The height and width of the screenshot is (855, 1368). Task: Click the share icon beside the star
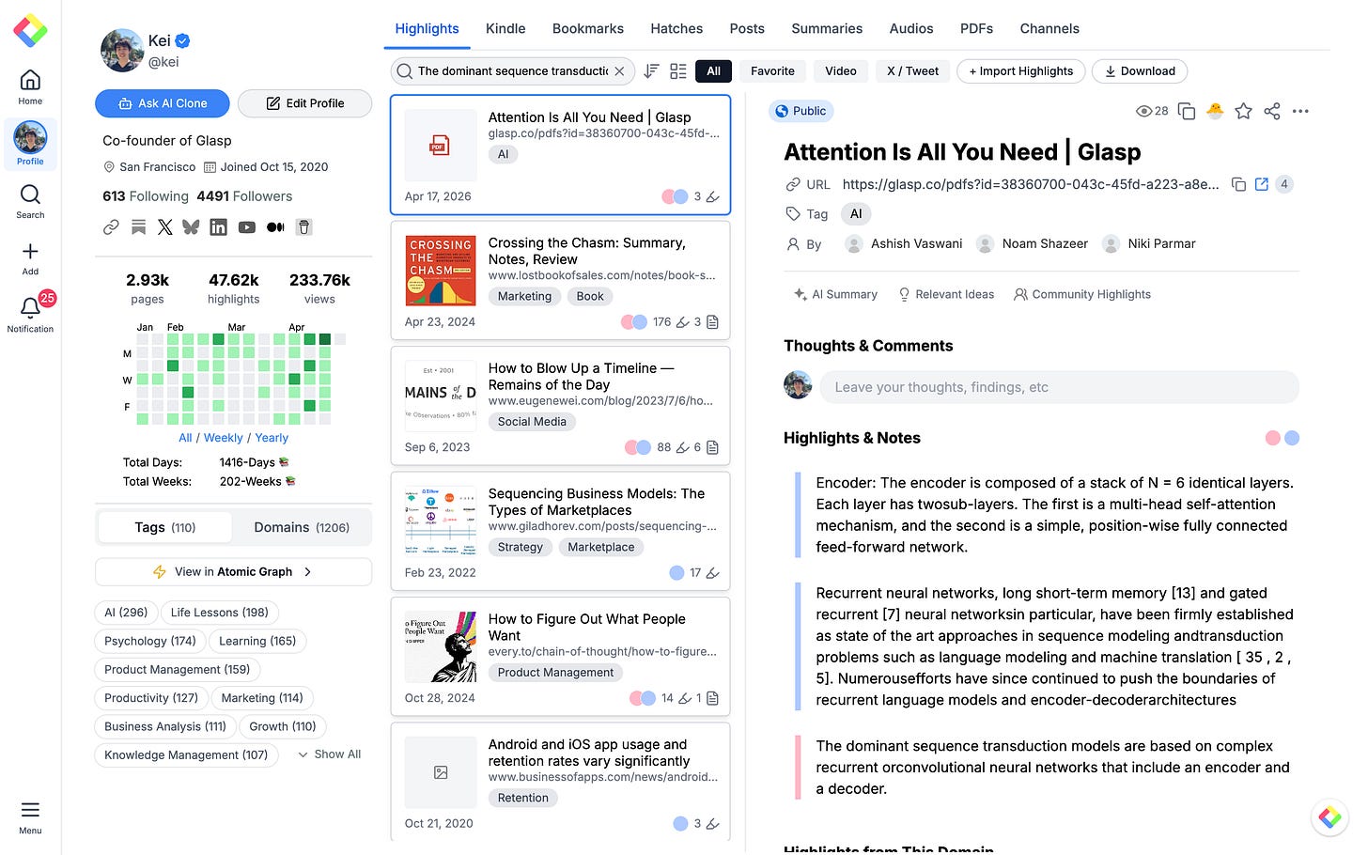1272,111
